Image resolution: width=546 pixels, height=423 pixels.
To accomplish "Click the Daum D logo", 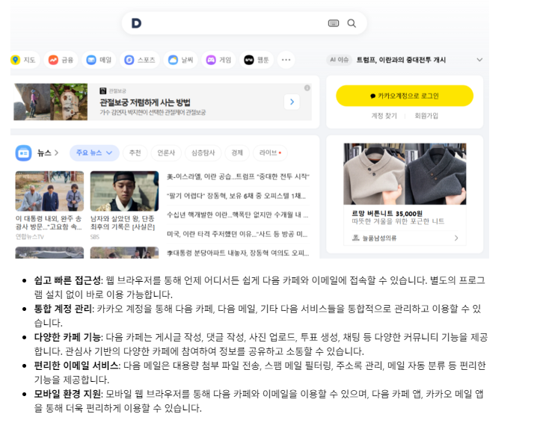I will (136, 23).
